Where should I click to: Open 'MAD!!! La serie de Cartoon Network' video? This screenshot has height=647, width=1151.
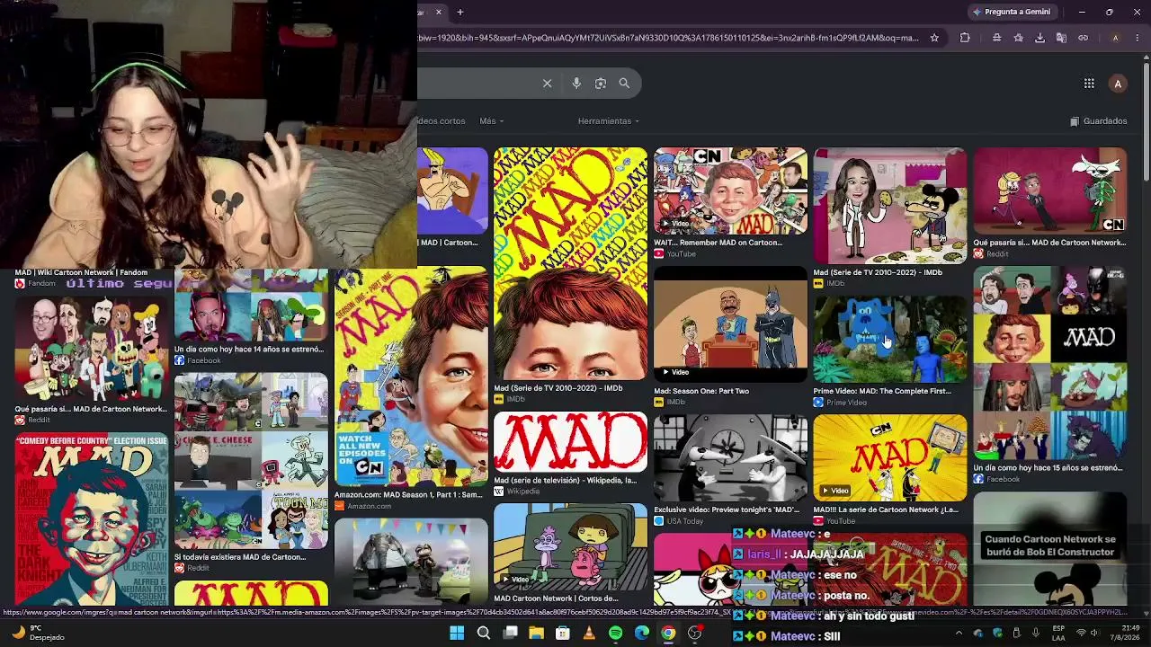click(890, 457)
